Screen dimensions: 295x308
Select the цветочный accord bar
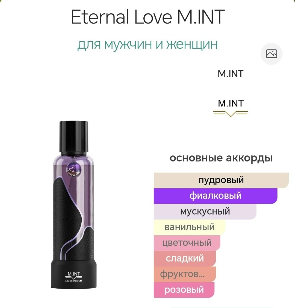187,243
